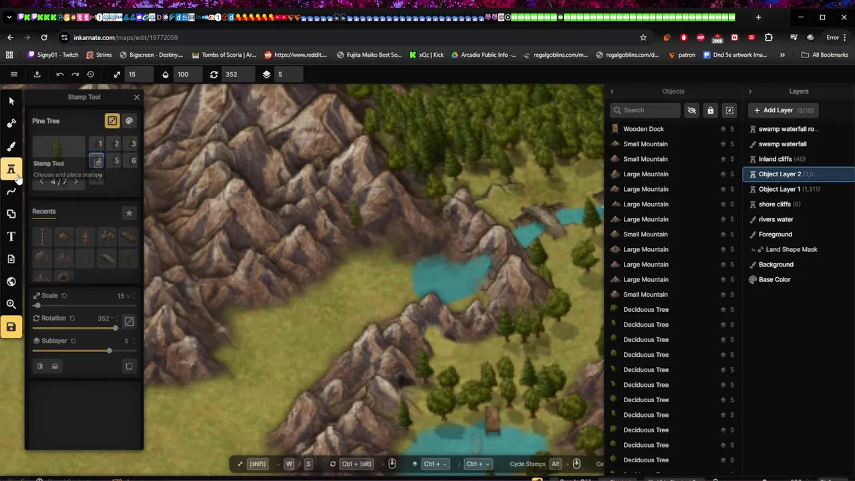Screen dimensions: 855x481
Task: Reset the Sublayer value
Action: 73,341
